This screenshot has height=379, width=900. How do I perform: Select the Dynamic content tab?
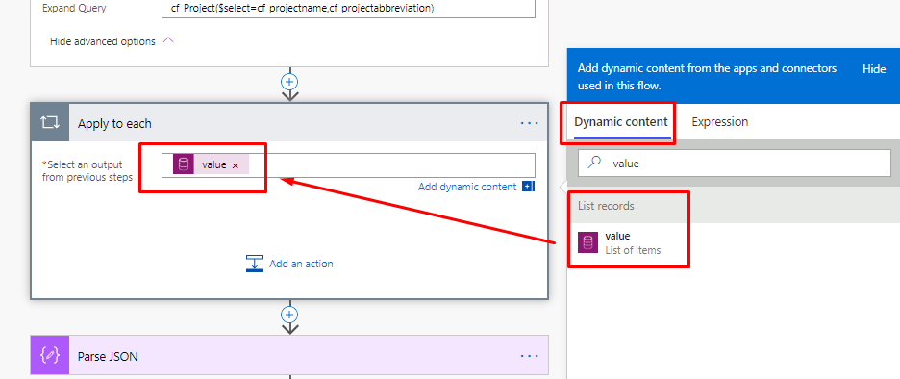621,122
